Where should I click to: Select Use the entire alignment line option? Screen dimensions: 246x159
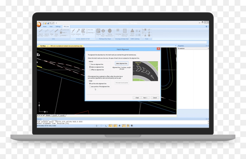[x=98, y=84]
